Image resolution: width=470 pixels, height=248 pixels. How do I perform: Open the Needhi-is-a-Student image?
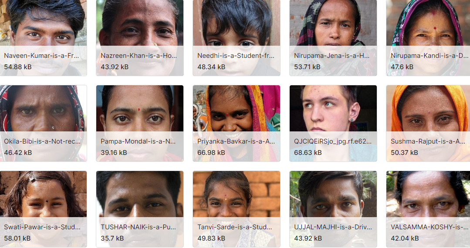[237, 38]
